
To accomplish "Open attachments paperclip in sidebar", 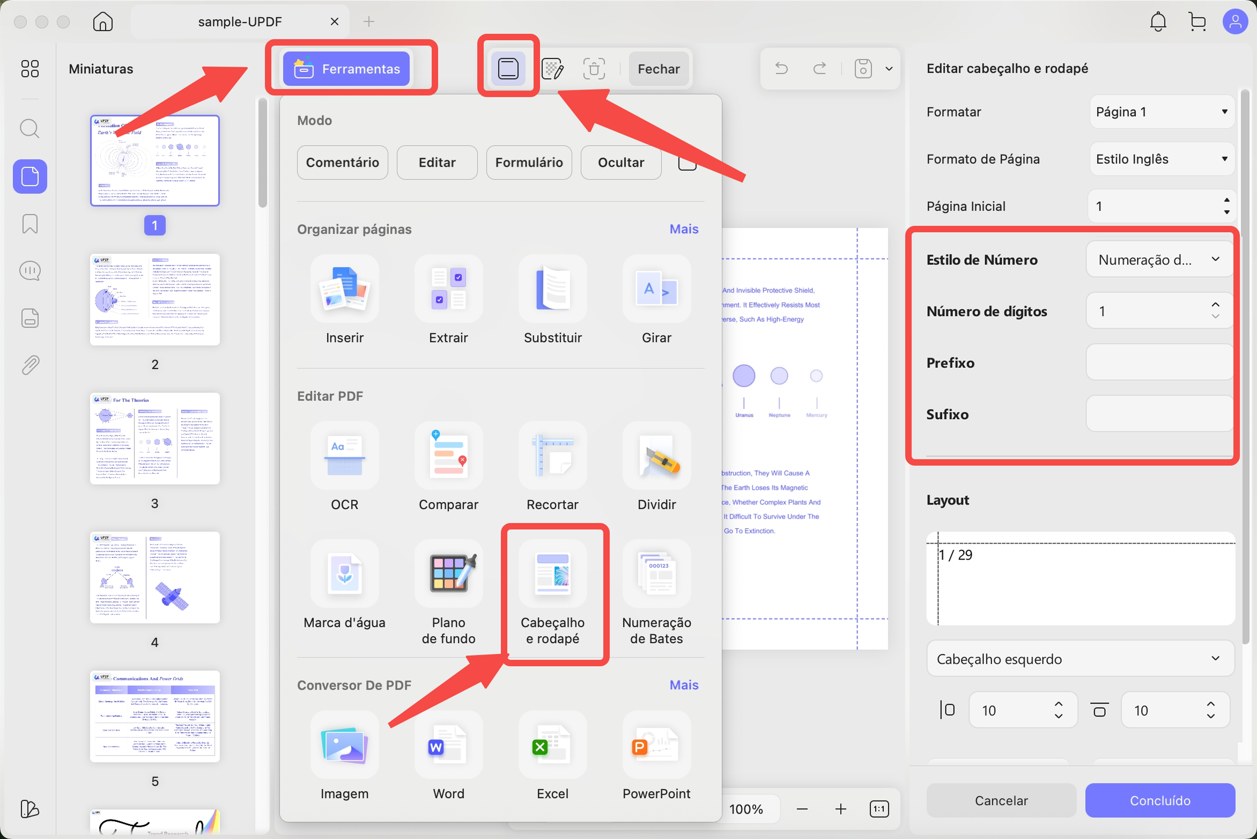I will (x=30, y=365).
